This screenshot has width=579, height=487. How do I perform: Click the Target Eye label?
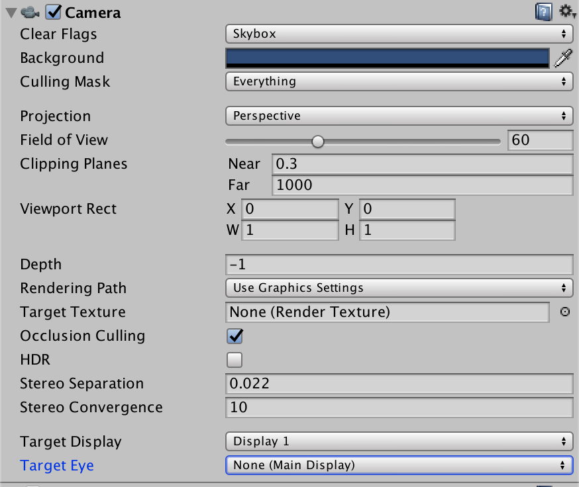[x=57, y=466]
